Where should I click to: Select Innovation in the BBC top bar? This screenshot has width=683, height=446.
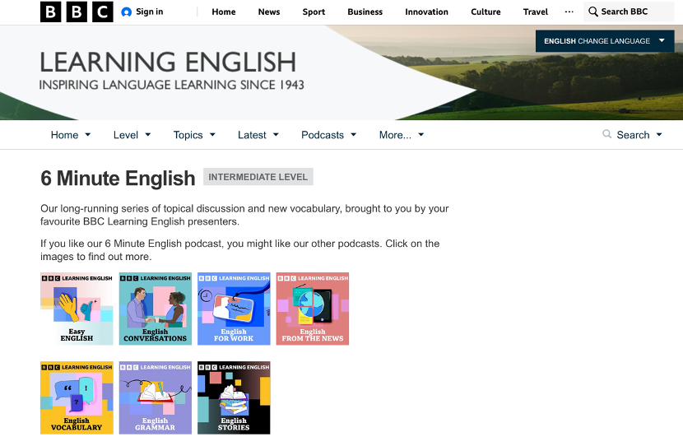pos(426,12)
